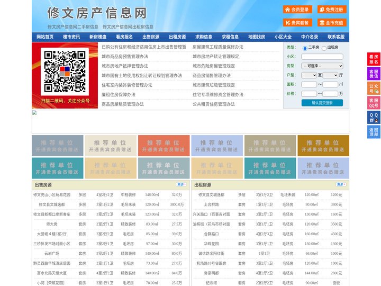This screenshot has height=286, width=381.
Task: Open sale listing 云岩广场
Action: click(x=52, y=253)
